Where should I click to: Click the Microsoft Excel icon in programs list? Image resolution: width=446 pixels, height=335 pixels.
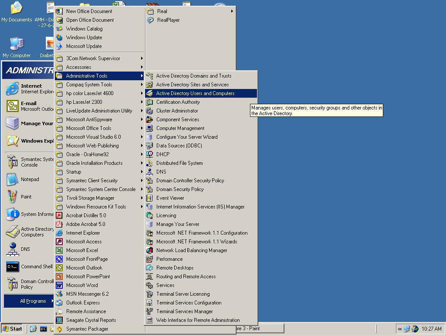point(59,250)
